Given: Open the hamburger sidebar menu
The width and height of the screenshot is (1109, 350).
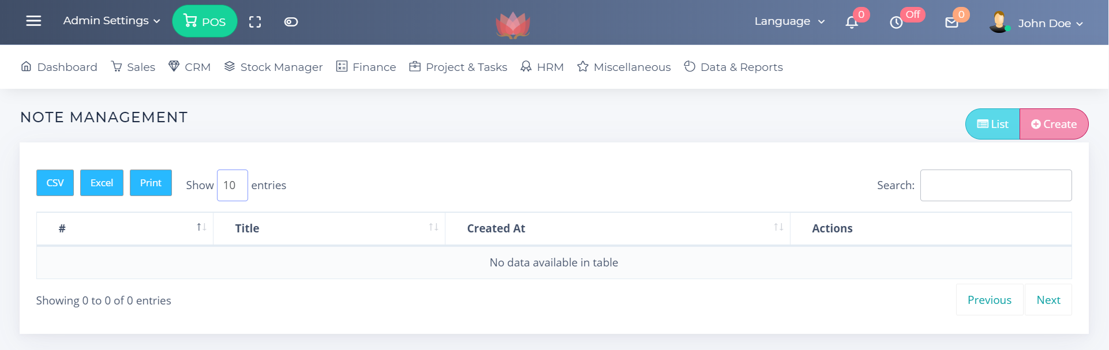Looking at the screenshot, I should (x=33, y=21).
